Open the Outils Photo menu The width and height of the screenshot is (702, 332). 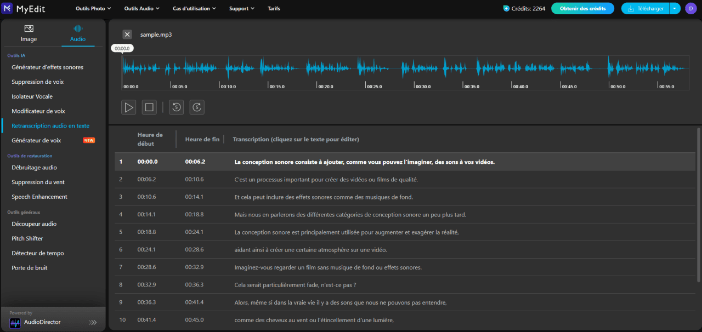coord(93,8)
